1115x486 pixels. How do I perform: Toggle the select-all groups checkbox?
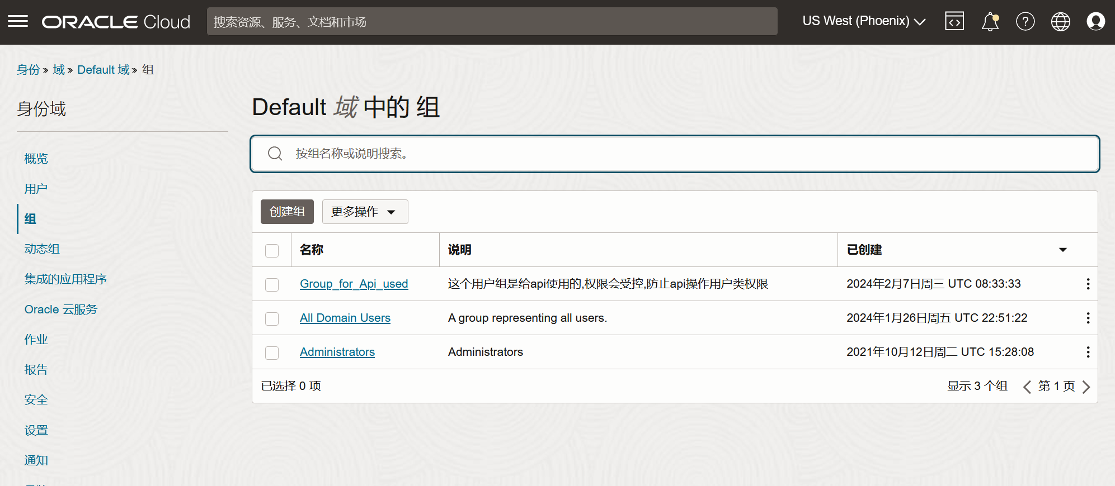click(x=272, y=250)
